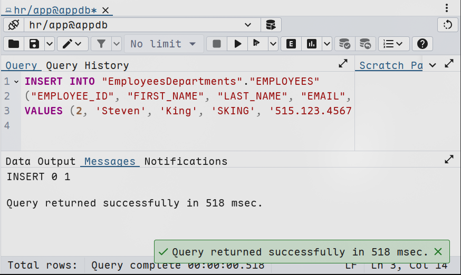Screen dimensions: 461x275
Task: Click inside the SQL editor on line 4
Action: tap(158, 125)
